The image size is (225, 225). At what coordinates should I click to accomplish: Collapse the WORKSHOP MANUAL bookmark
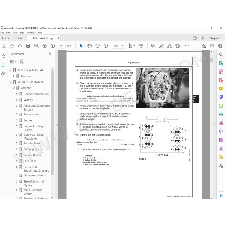point(11,82)
